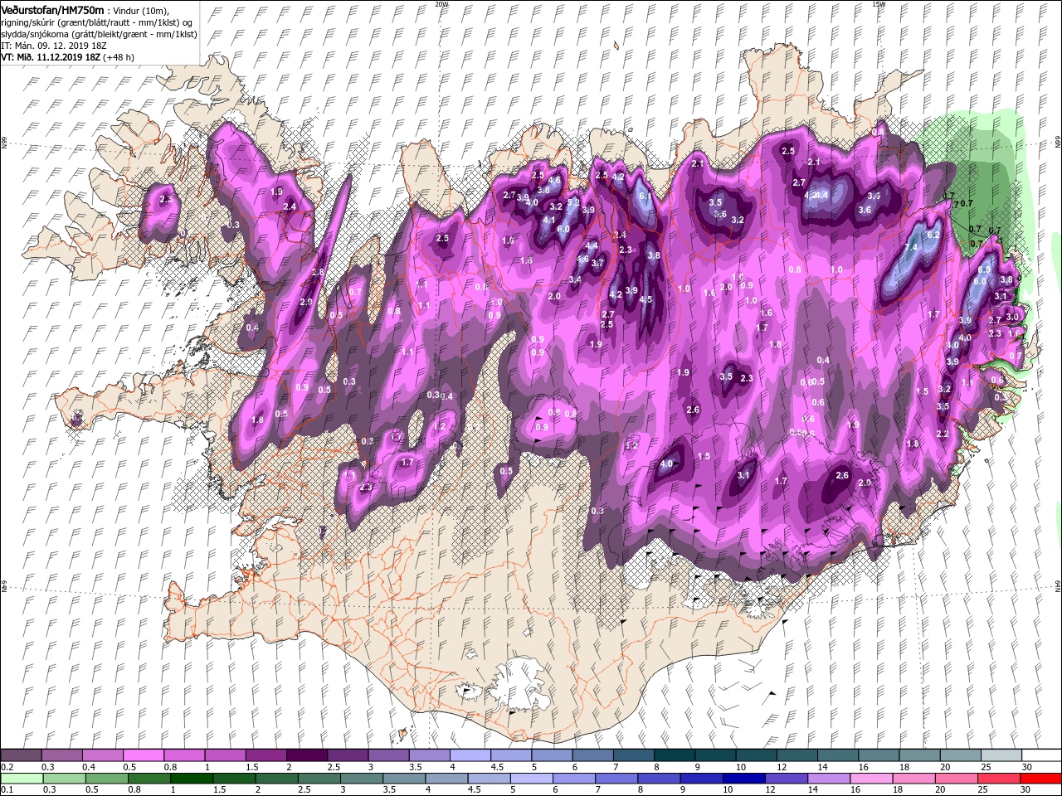The image size is (1062, 796).
Task: Select the VT: Mið. 11.12.2019 18Z line
Action: click(67, 57)
